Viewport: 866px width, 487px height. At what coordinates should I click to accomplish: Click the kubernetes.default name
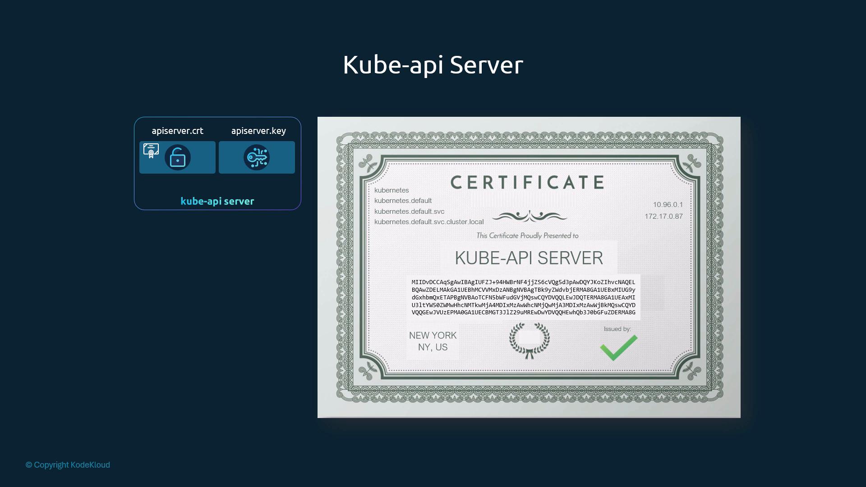403,201
